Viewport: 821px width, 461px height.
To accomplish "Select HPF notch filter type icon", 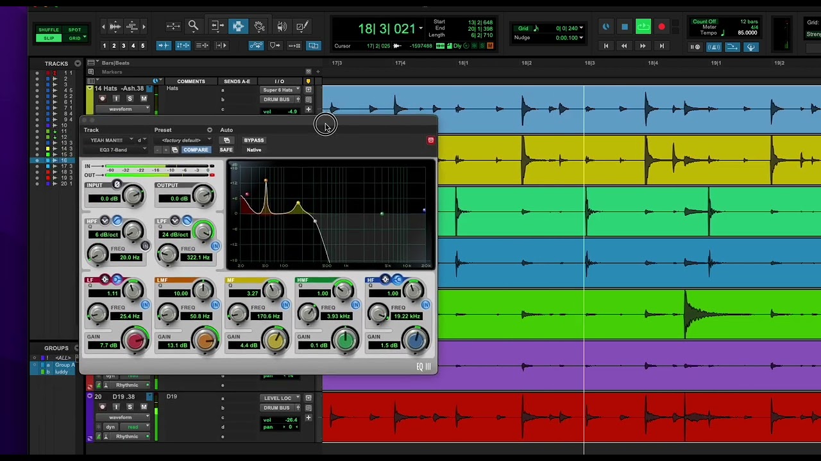I will point(105,221).
